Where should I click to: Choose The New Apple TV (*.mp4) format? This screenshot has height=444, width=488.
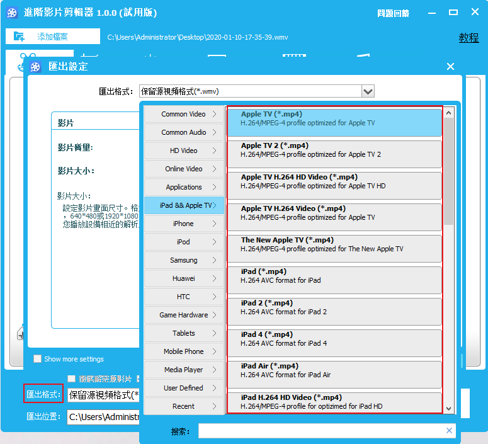coord(334,249)
